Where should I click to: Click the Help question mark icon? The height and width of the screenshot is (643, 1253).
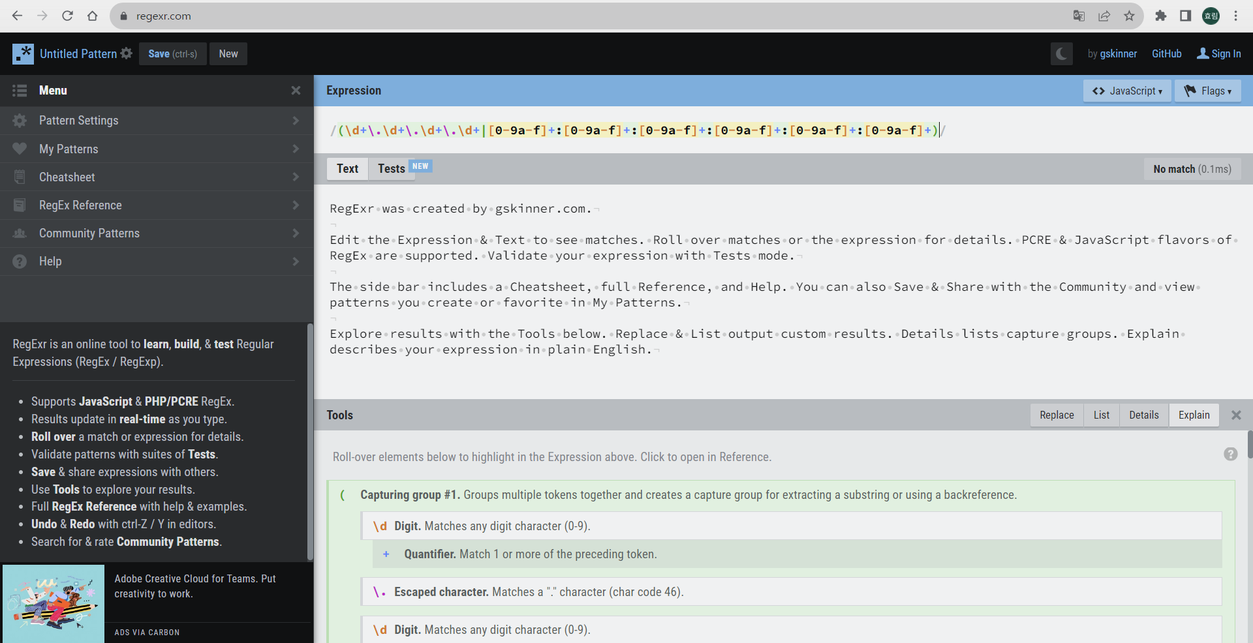click(20, 261)
